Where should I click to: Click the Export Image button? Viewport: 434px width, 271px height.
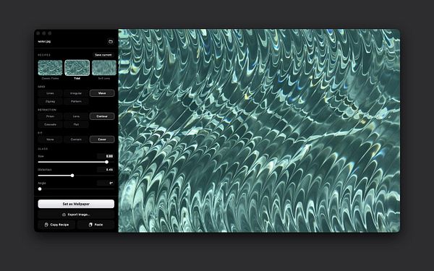tap(76, 215)
